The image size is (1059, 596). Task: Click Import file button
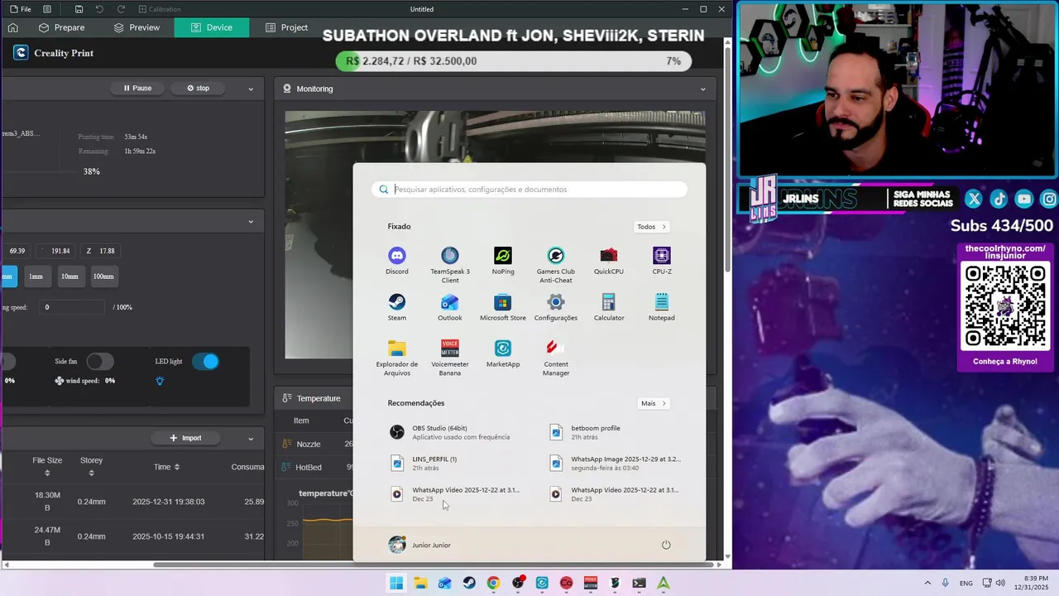185,438
